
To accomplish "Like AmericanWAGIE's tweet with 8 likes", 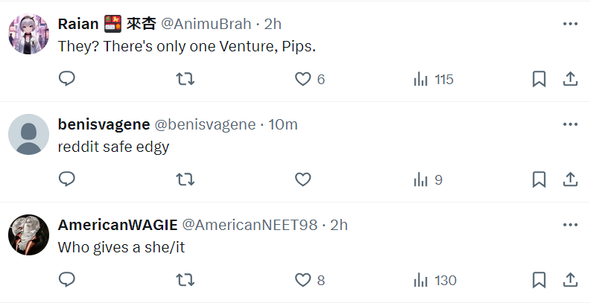I will pyautogui.click(x=309, y=280).
